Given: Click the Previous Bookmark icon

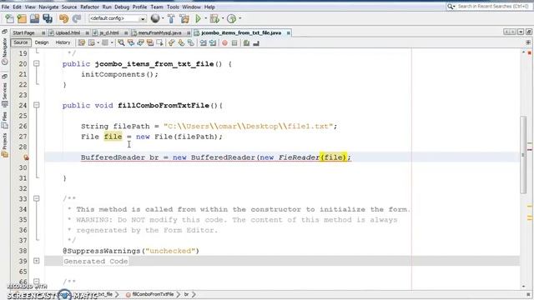Looking at the screenshot, I should [172, 42].
